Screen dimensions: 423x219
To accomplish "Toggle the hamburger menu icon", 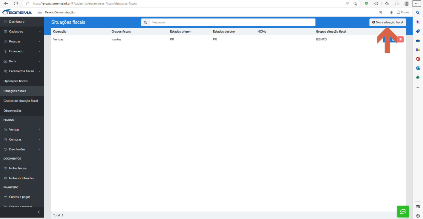I will click(x=40, y=12).
